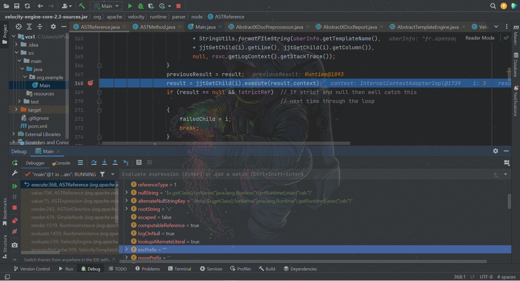The image size is (520, 281).
Task: Toggle code fold marker at line 366
Action: (99, 65)
